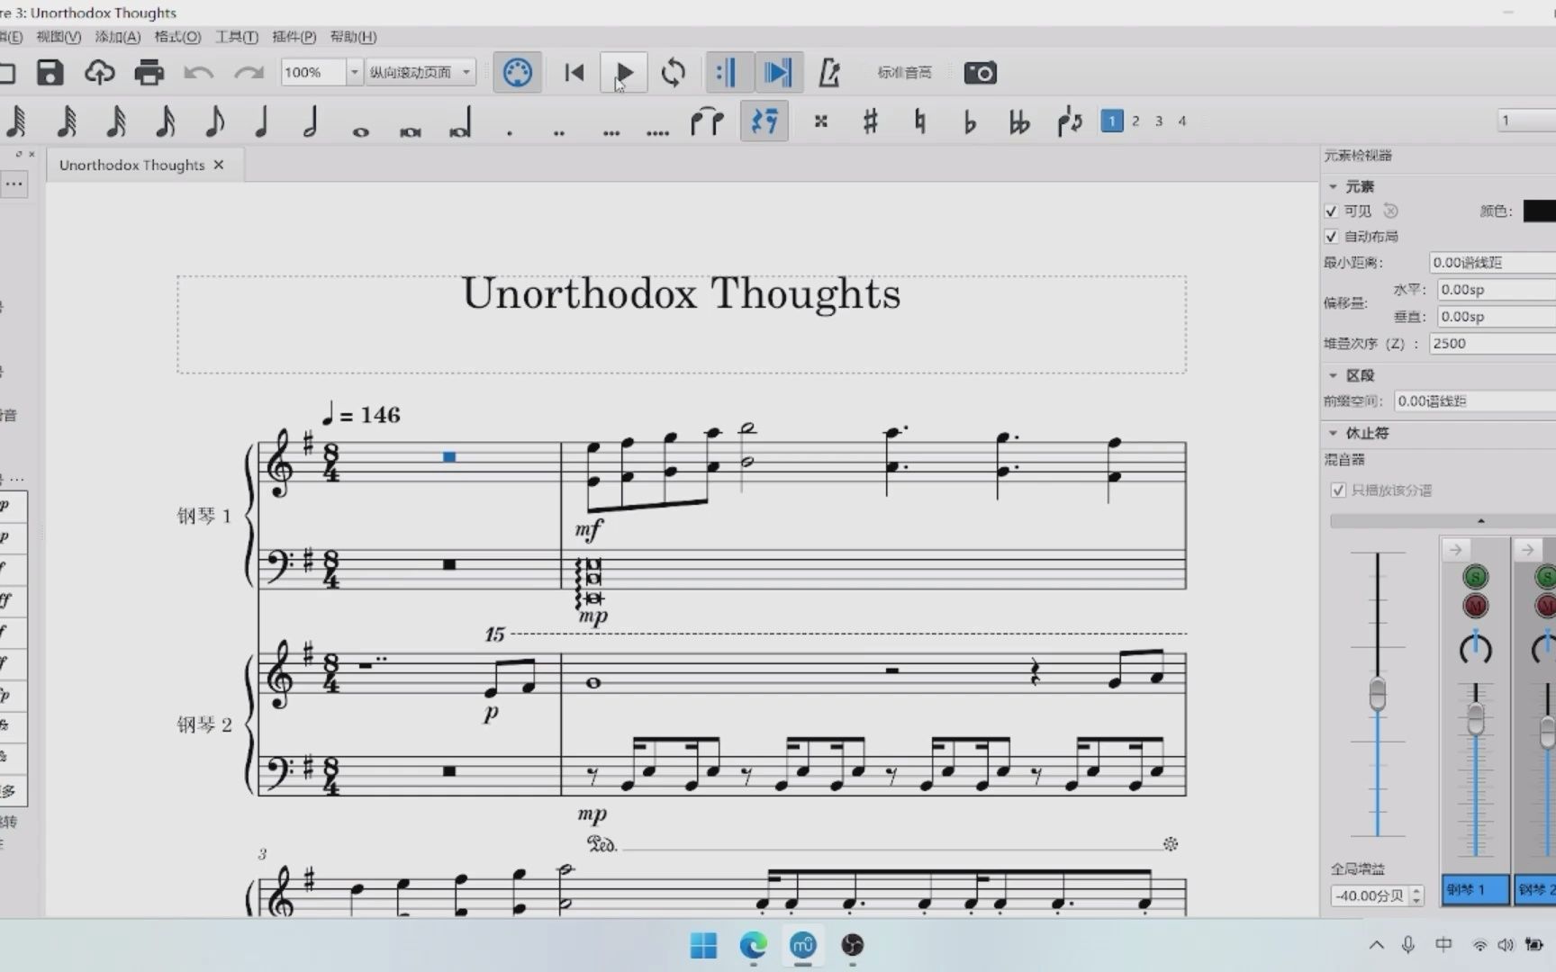Image resolution: width=1556 pixels, height=972 pixels.
Task: Apply double sharp accidental
Action: [x=820, y=121]
